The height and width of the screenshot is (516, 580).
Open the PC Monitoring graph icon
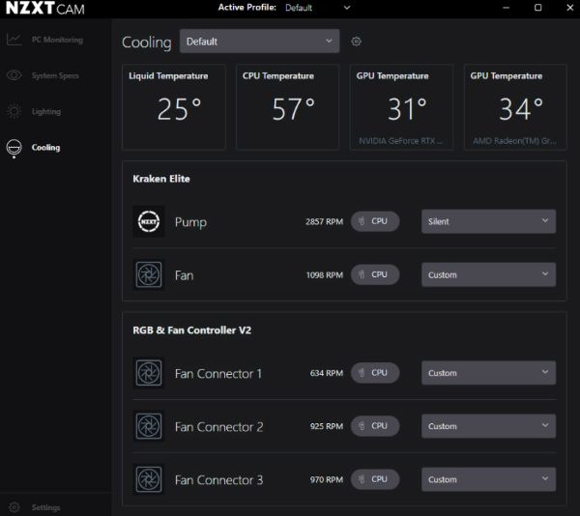14,40
